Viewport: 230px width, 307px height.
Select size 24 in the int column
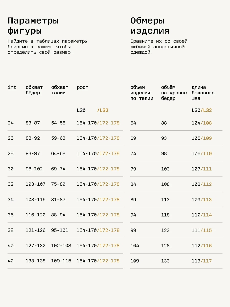pos(10,123)
